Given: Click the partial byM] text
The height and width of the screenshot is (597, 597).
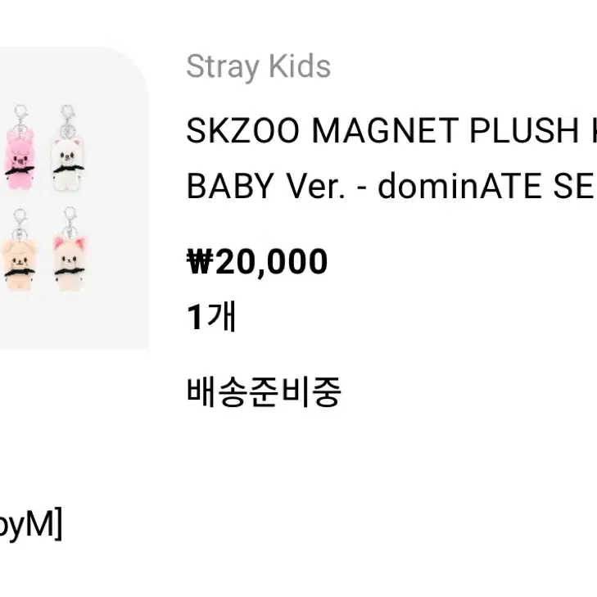Looking at the screenshot, I should coord(30,526).
